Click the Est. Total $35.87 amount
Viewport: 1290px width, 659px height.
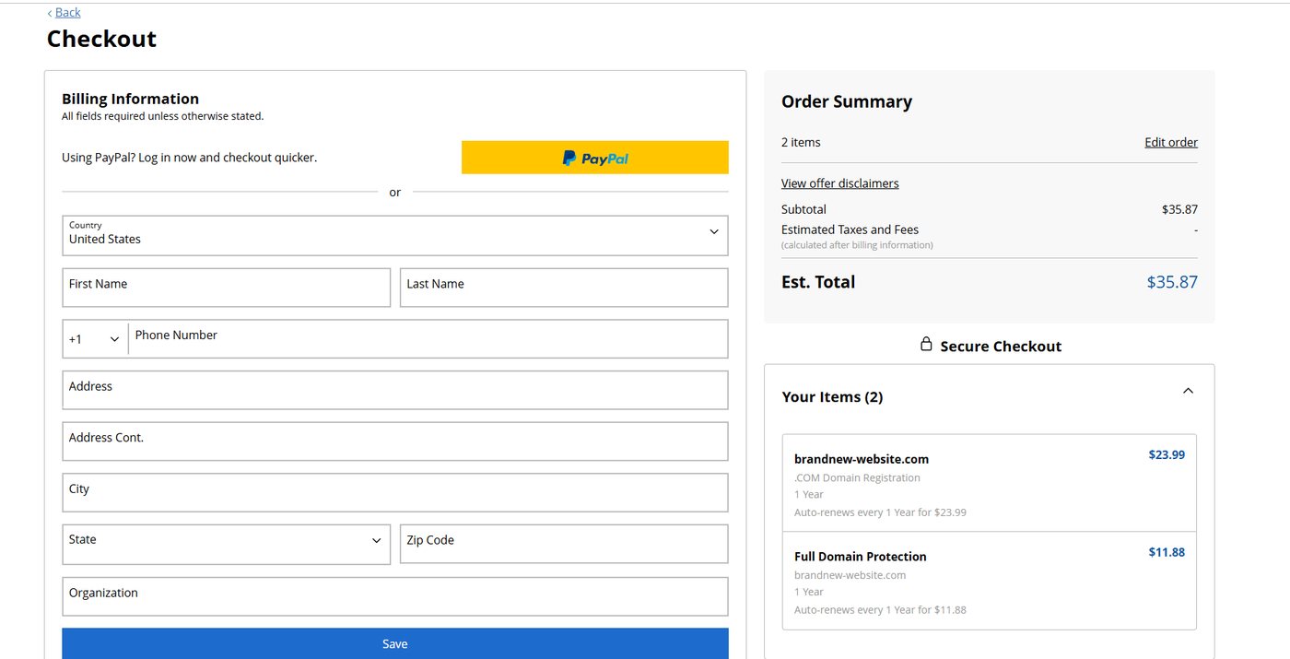click(1172, 282)
